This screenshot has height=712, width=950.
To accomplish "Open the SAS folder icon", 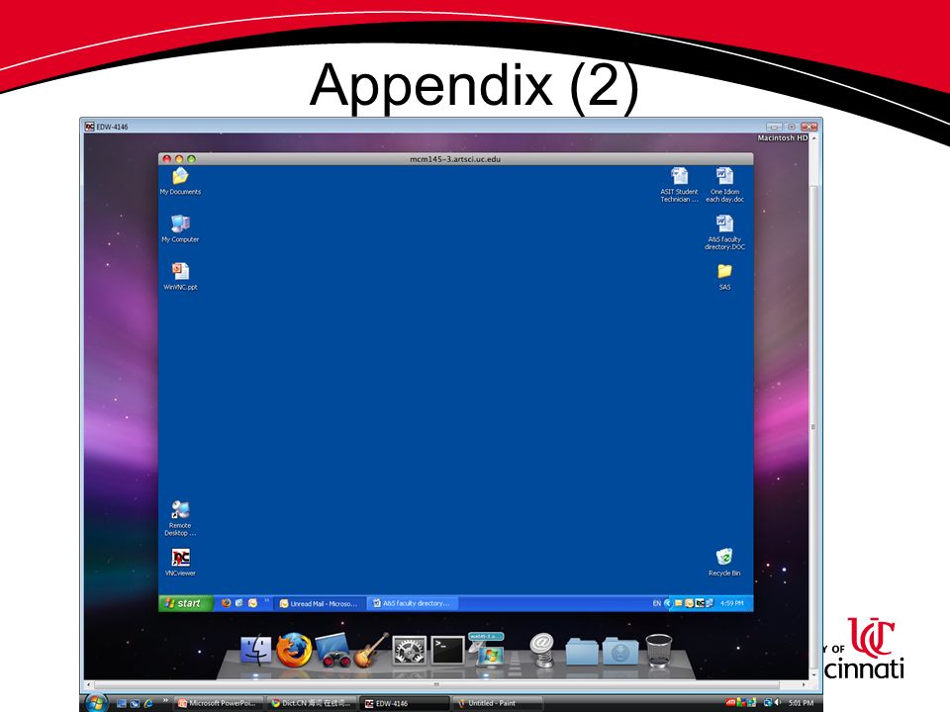I will pyautogui.click(x=724, y=276).
